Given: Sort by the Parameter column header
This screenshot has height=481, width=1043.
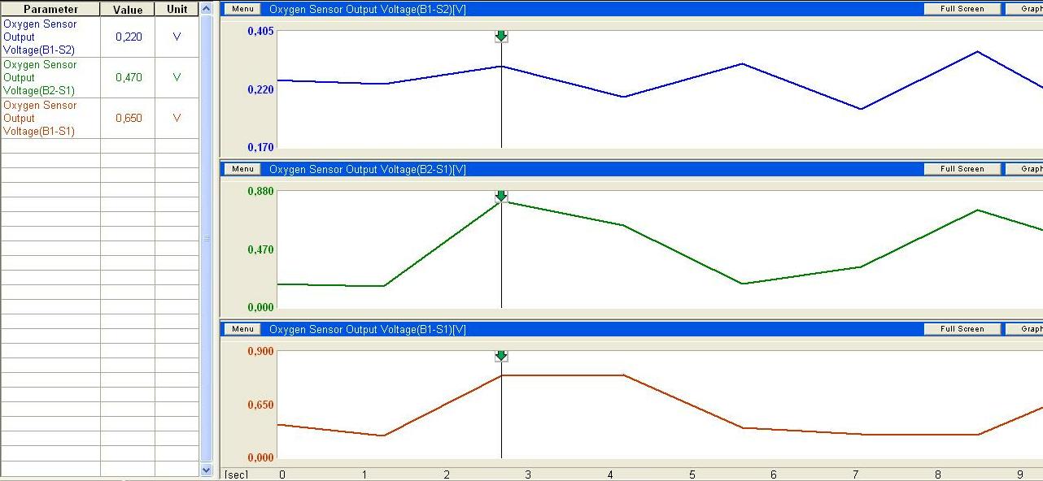Looking at the screenshot, I should point(50,10).
